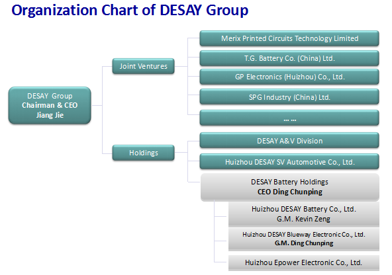This screenshot has width=392, height=275.
Task: Click Huizhou DESAY SV Automotive Co., Ltd.
Action: tap(289, 162)
